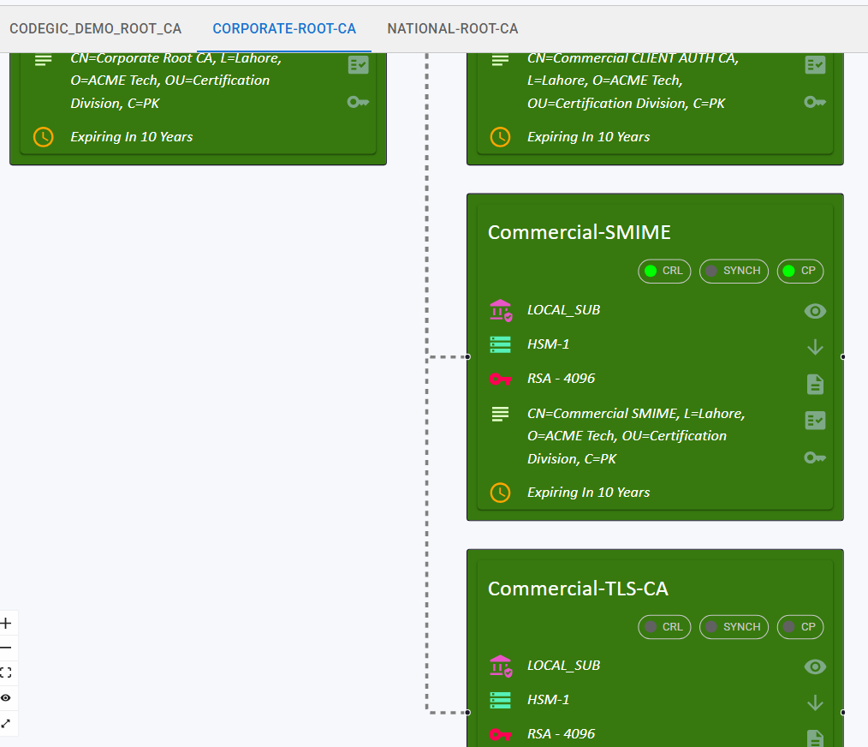The image size is (868, 747).
Task: Click CP status chip on Commercial-TLS-CA
Action: [x=800, y=627]
